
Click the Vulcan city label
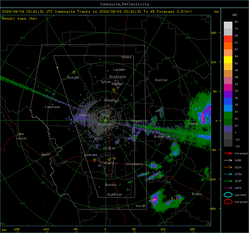(141, 206)
